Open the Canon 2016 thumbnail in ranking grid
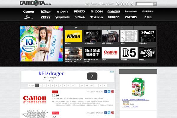Viewport: 177px width, 118px height. point(111,53)
